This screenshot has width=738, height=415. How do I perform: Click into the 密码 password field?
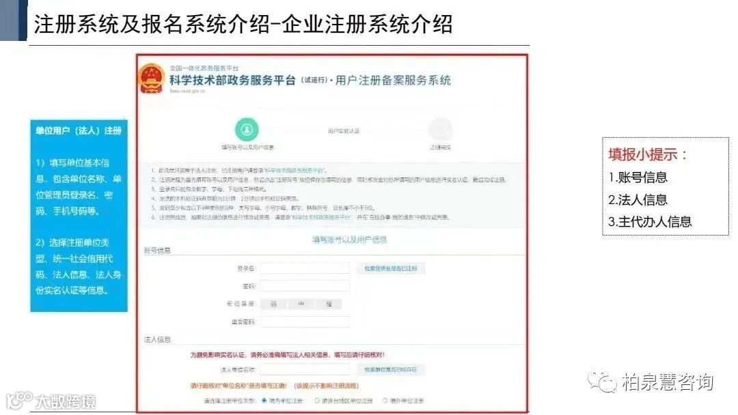[x=305, y=286]
